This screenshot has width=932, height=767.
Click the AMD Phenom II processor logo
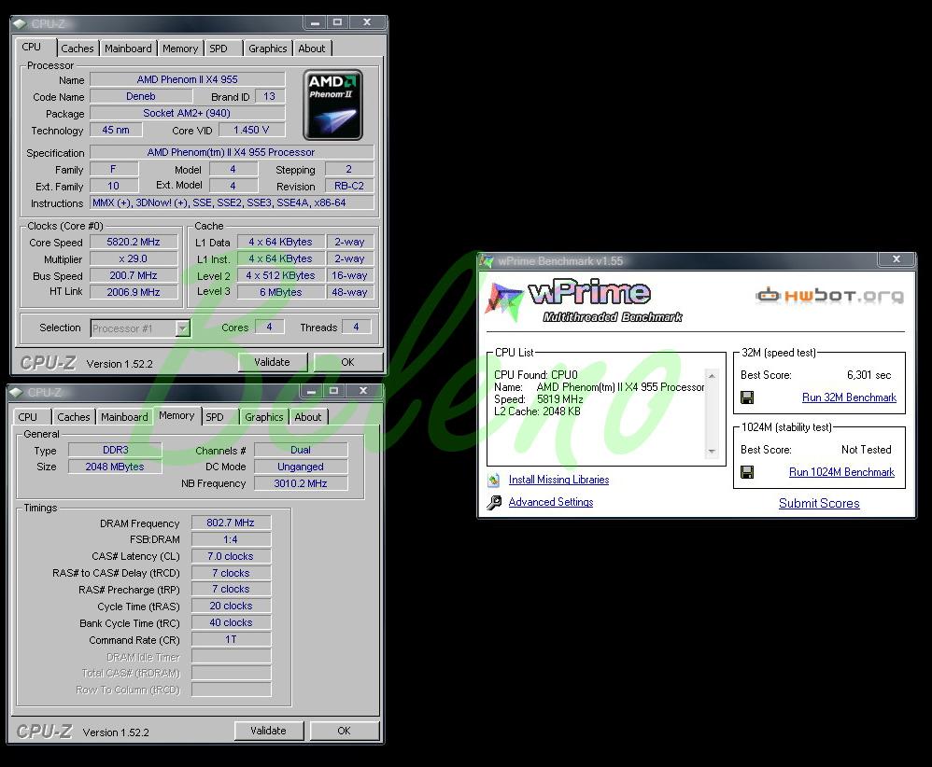pyautogui.click(x=332, y=105)
